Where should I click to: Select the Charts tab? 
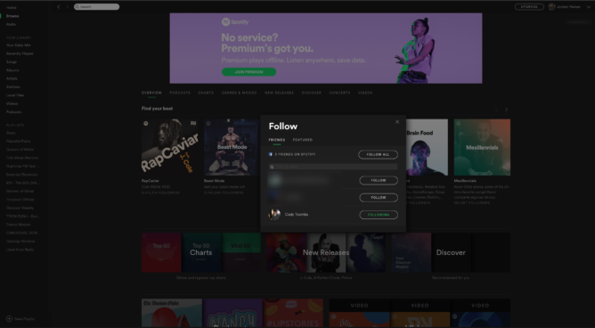click(206, 93)
